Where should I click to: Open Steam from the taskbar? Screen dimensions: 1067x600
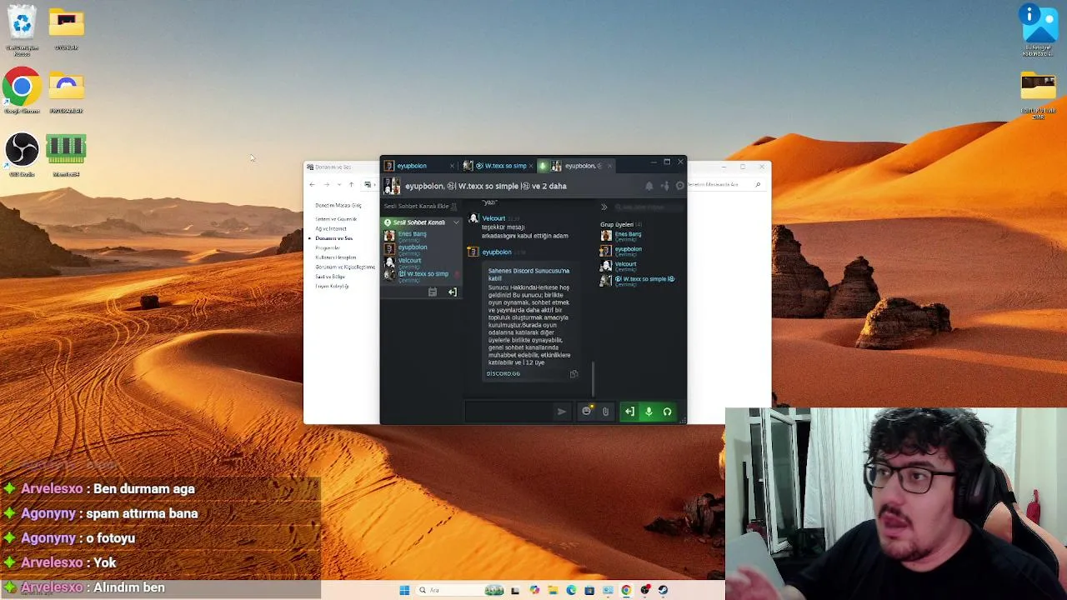coord(663,590)
